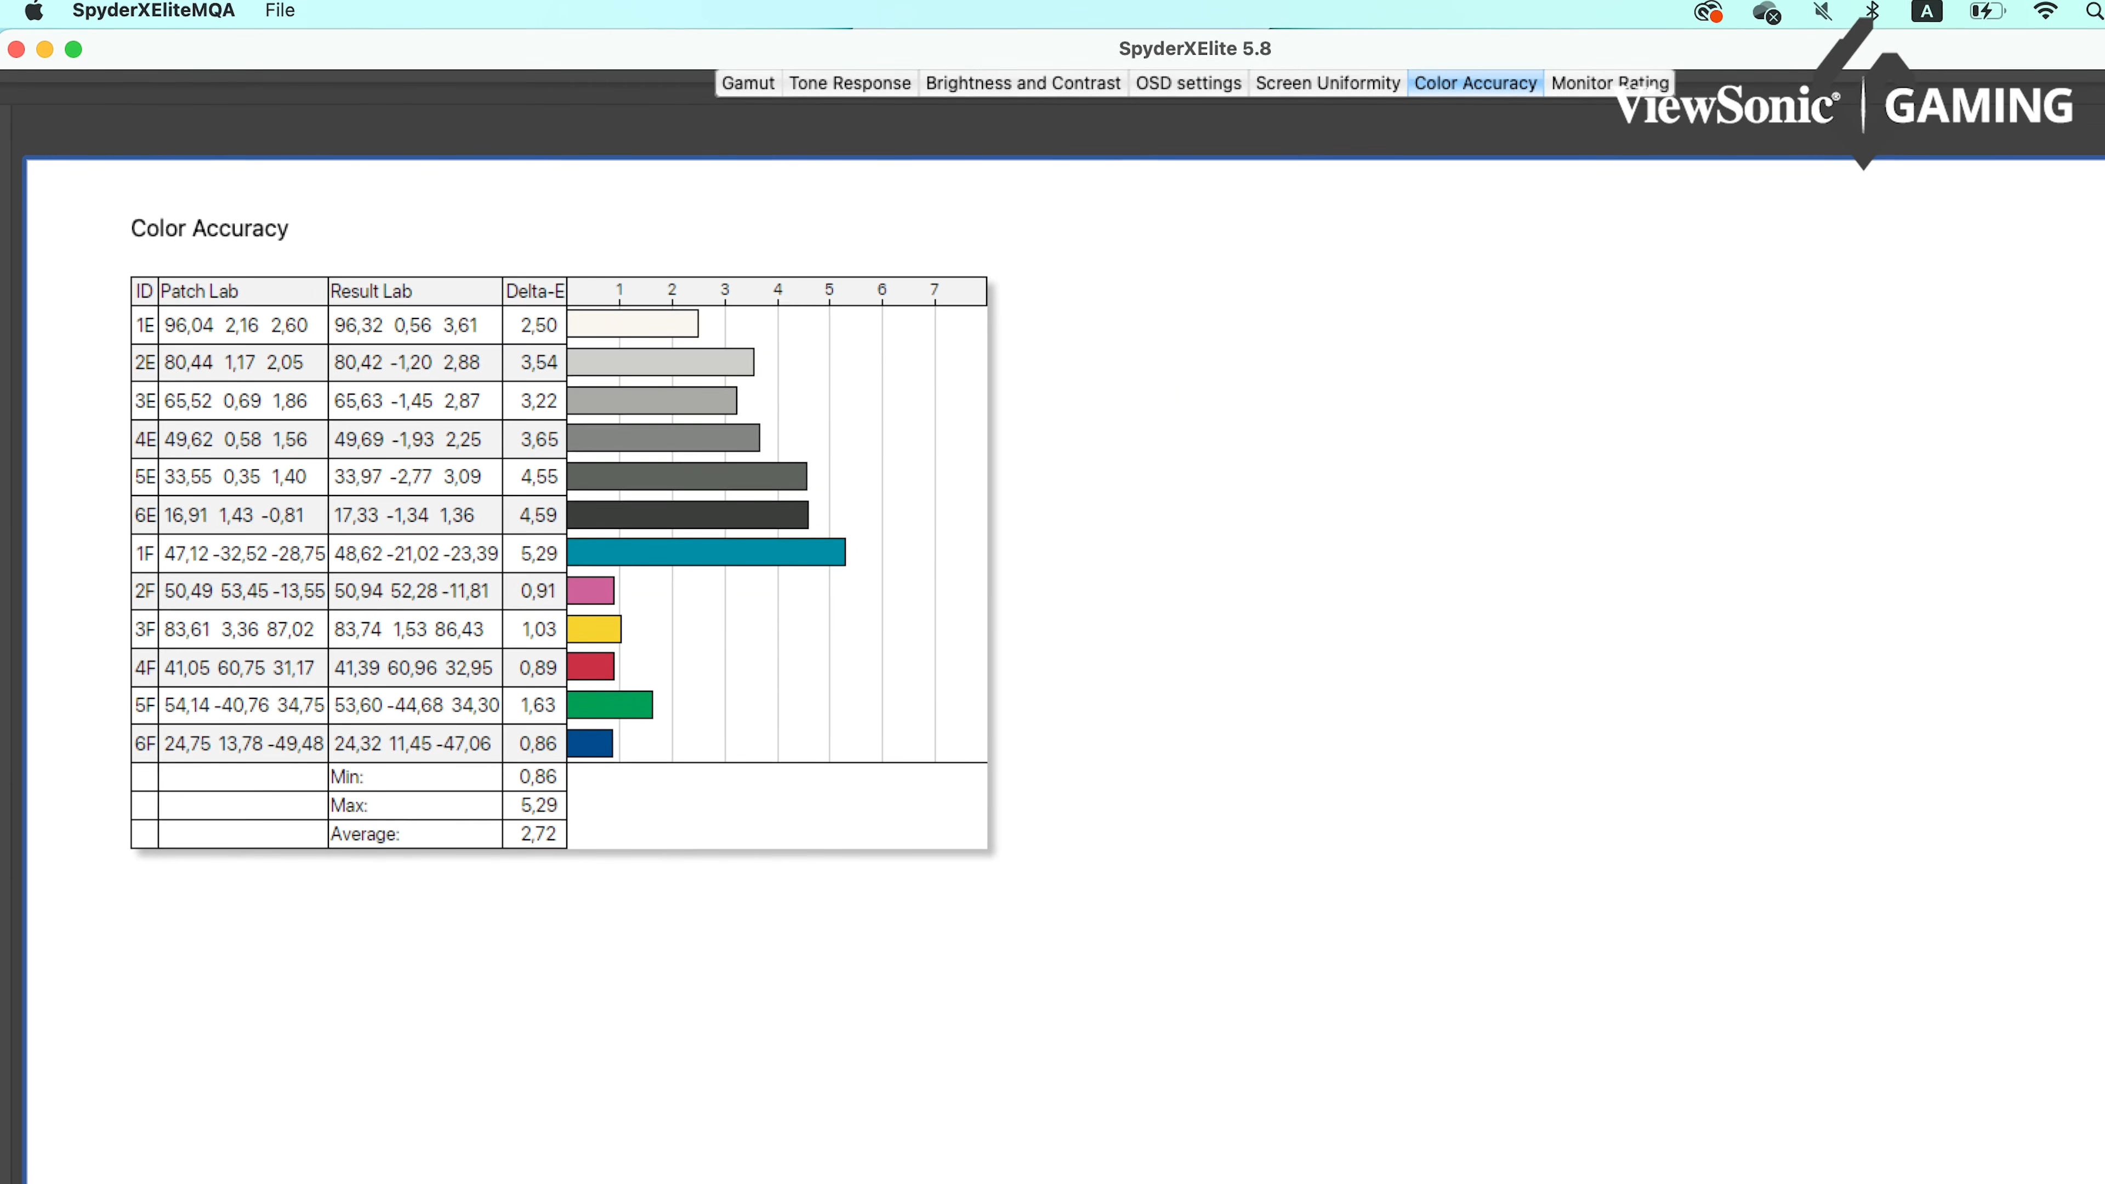Open the Monitor Rating tab

[x=1608, y=83]
